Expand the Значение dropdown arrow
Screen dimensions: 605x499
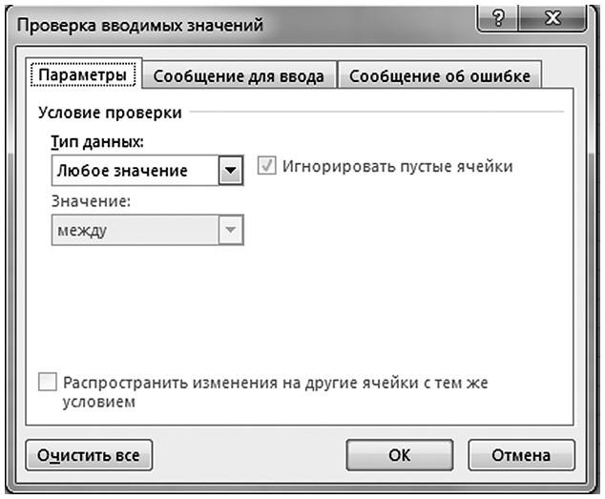[230, 230]
